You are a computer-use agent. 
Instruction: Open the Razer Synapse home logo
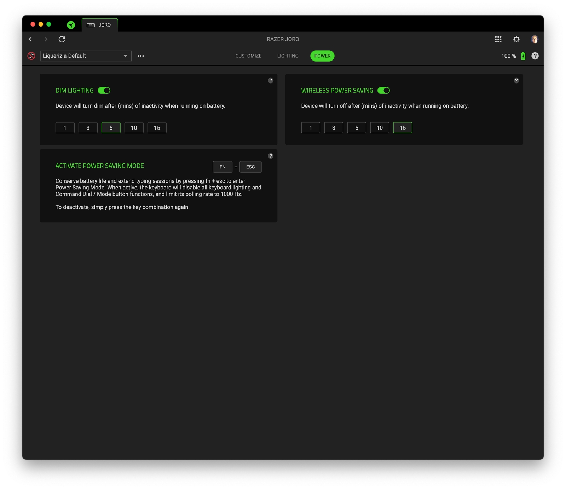[71, 25]
